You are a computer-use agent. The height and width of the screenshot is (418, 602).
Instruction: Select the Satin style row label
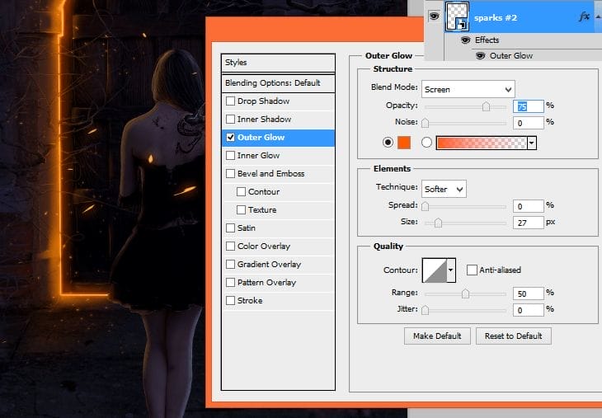246,228
